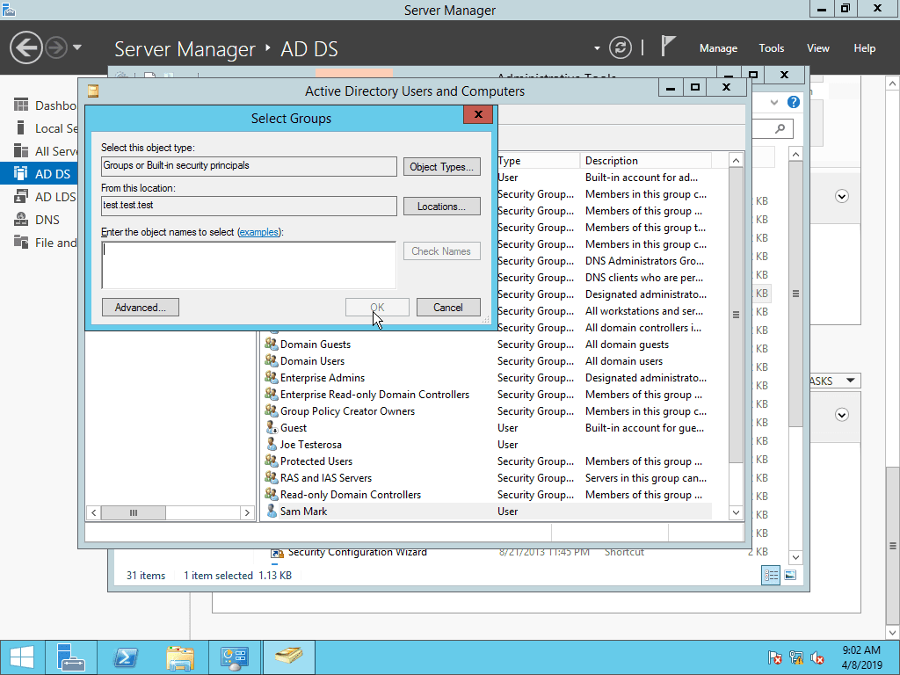Click the Check Names button
The width and height of the screenshot is (900, 675).
(x=441, y=250)
